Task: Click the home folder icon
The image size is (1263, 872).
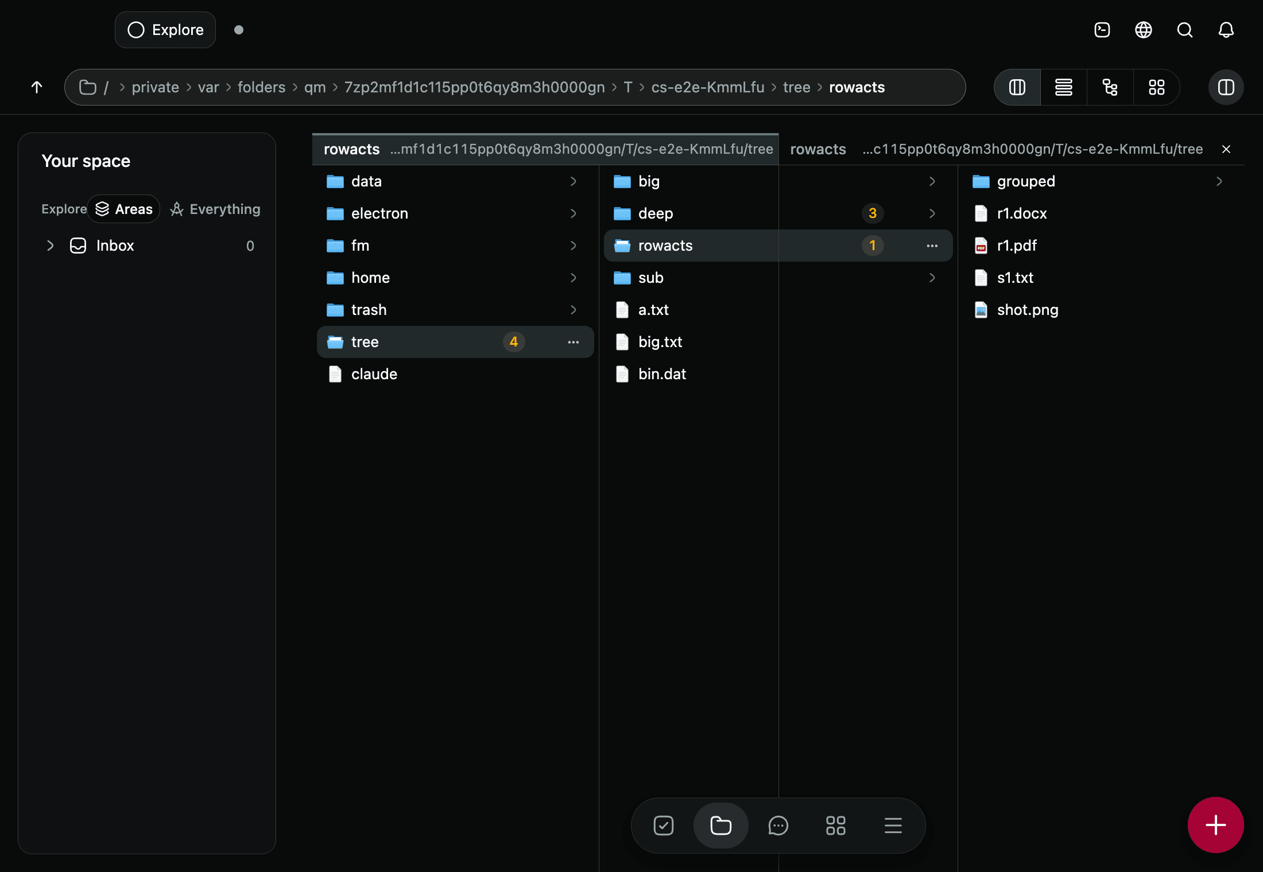Action: tap(335, 278)
